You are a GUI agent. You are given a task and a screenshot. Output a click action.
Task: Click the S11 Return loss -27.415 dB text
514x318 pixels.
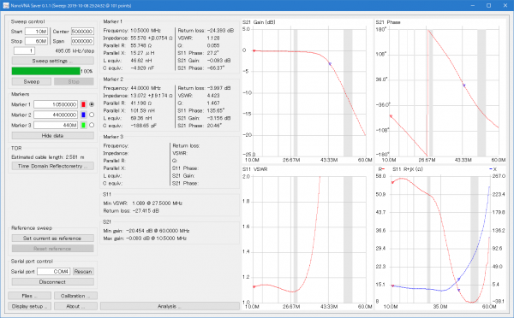click(x=131, y=210)
